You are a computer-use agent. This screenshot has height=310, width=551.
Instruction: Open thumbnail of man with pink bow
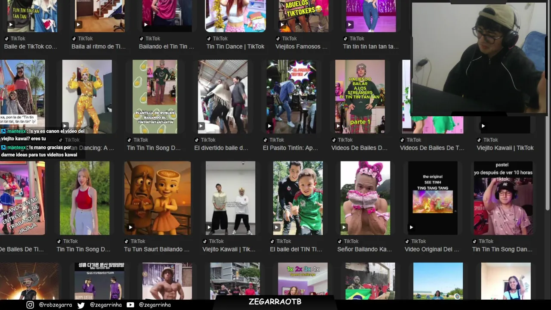tap(365, 198)
